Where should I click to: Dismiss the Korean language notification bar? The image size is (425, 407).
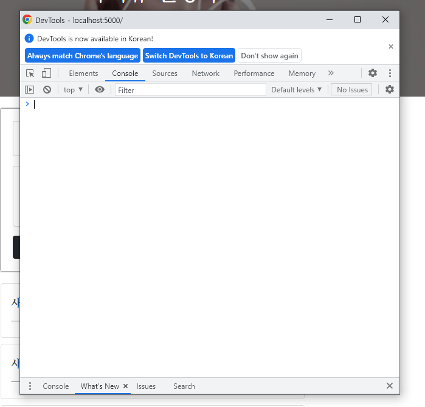(390, 47)
